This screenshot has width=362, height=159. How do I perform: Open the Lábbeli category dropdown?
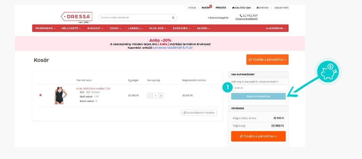click(x=135, y=28)
